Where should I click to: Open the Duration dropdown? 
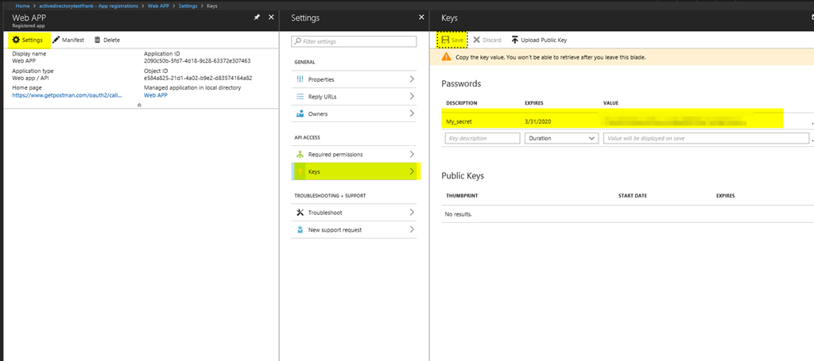[x=562, y=138]
